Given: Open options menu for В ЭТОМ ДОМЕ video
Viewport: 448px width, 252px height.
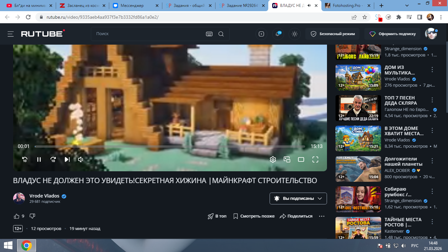Looking at the screenshot, I should point(432,131).
